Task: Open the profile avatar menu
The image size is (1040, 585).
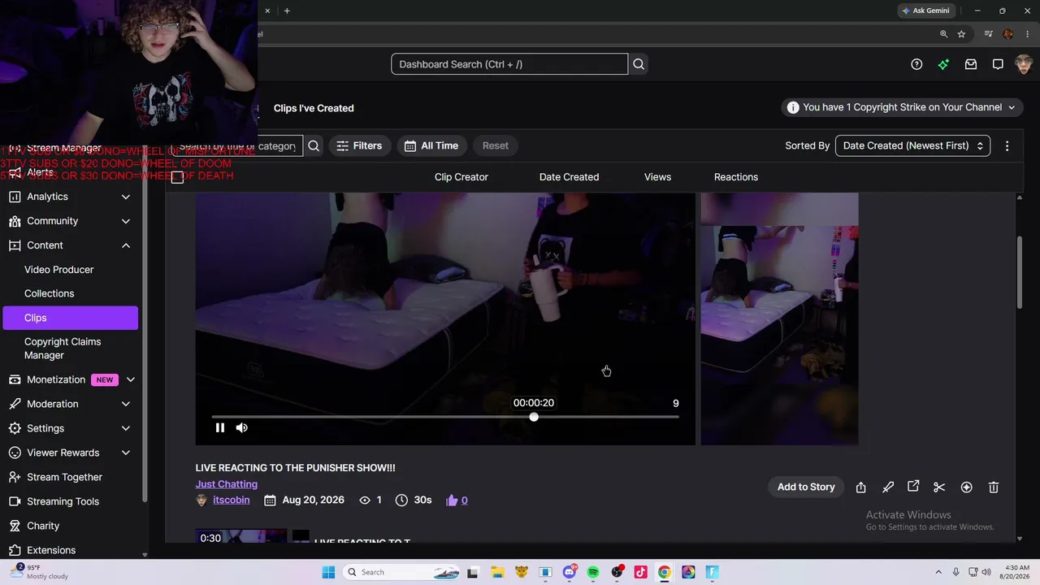Action: [x=1024, y=64]
